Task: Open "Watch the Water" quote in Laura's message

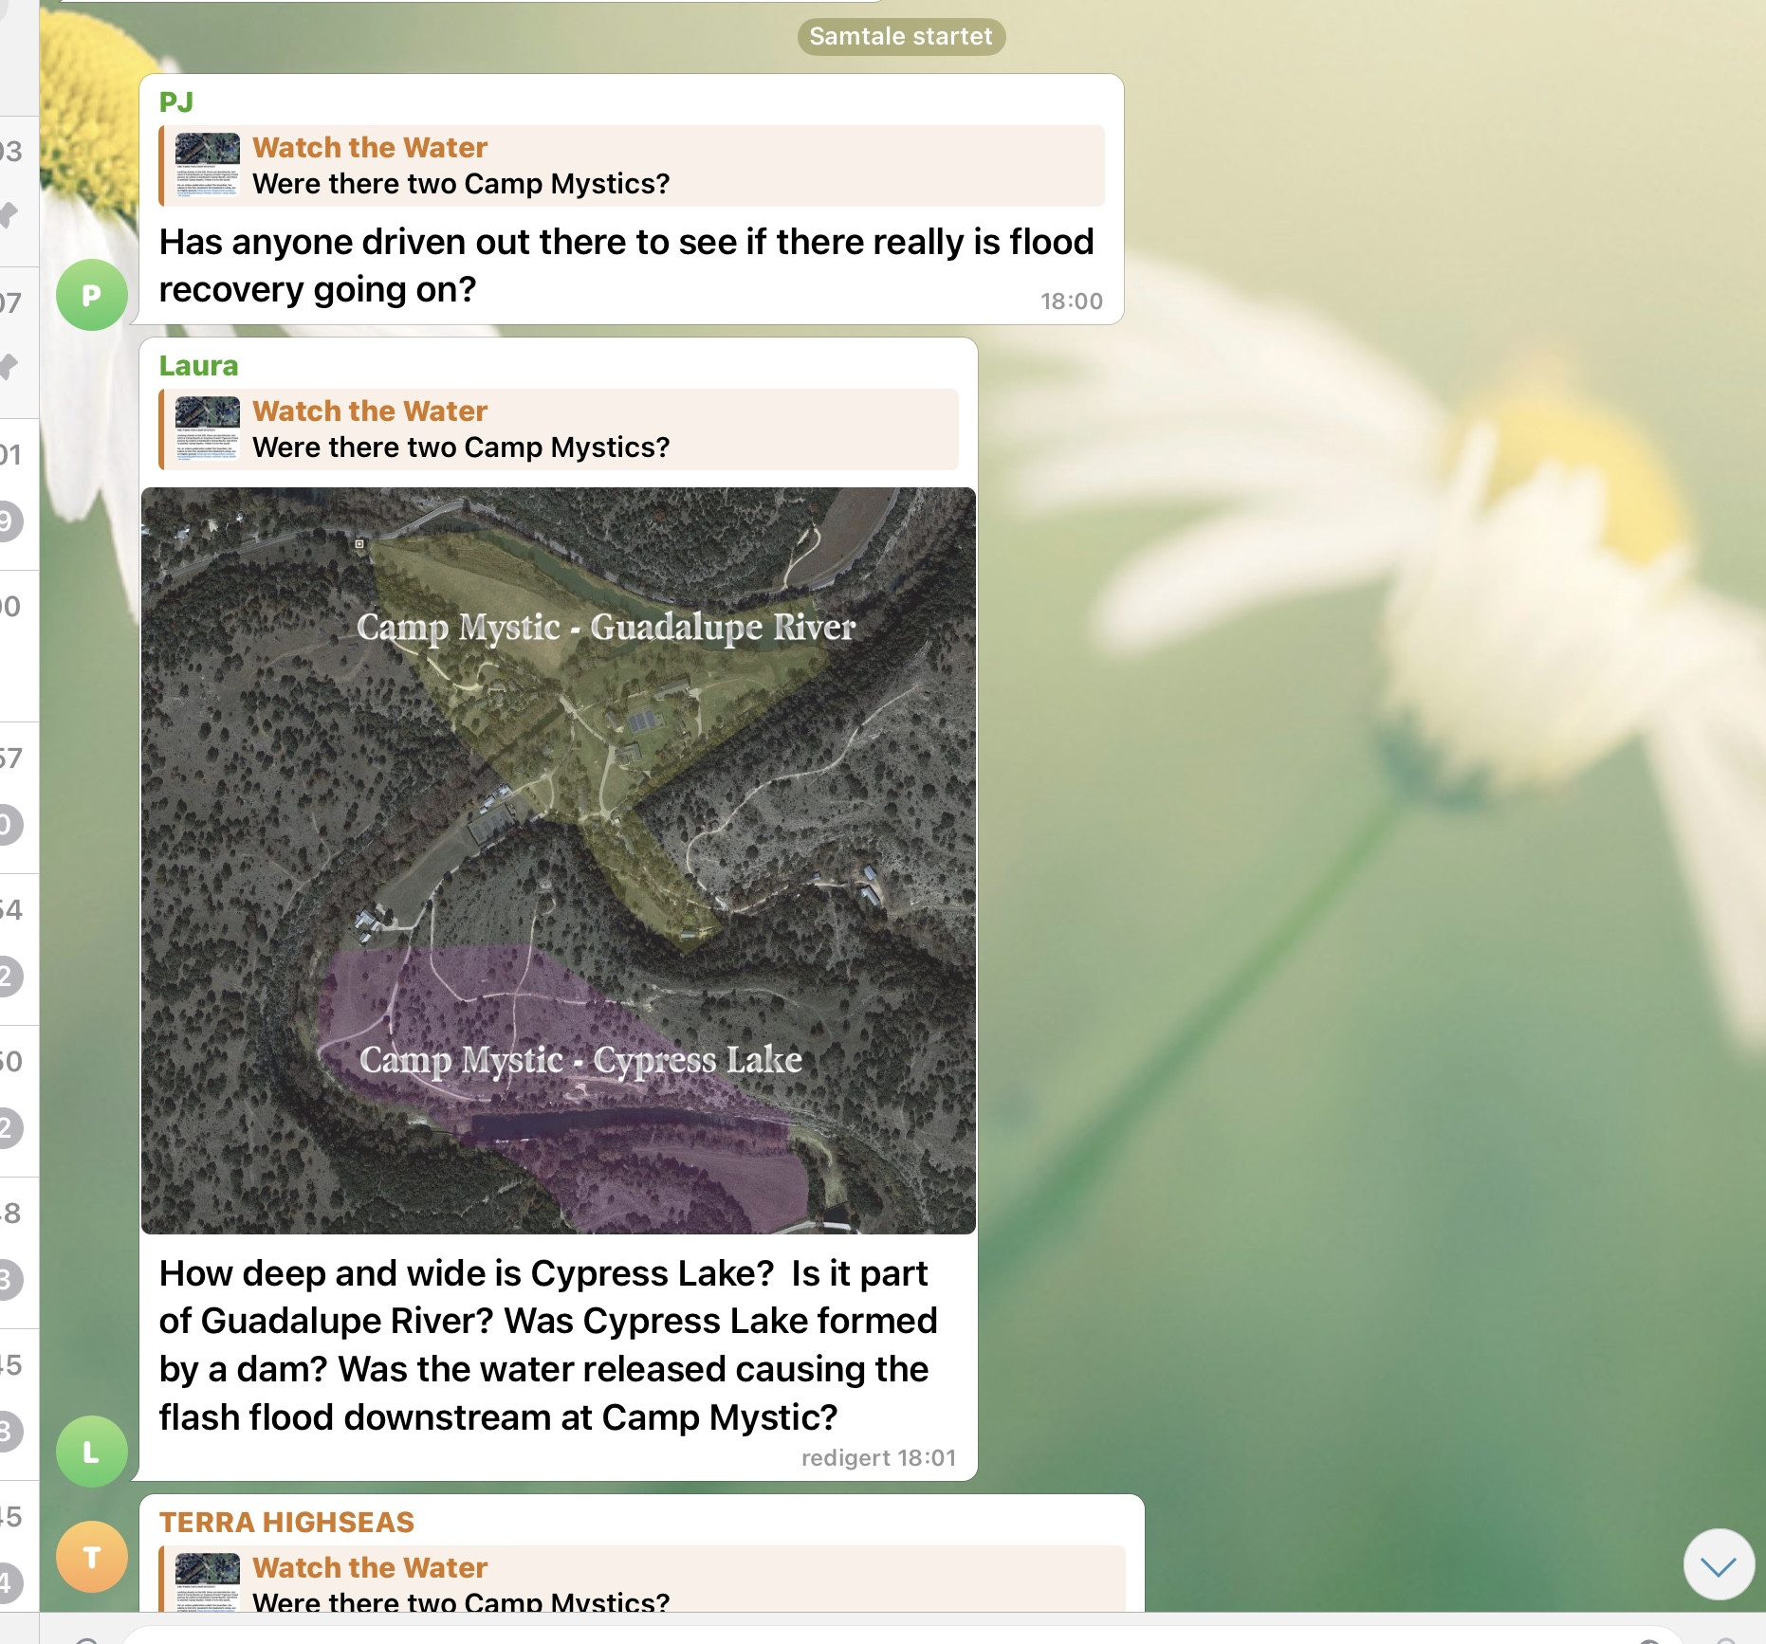Action: pos(369,411)
